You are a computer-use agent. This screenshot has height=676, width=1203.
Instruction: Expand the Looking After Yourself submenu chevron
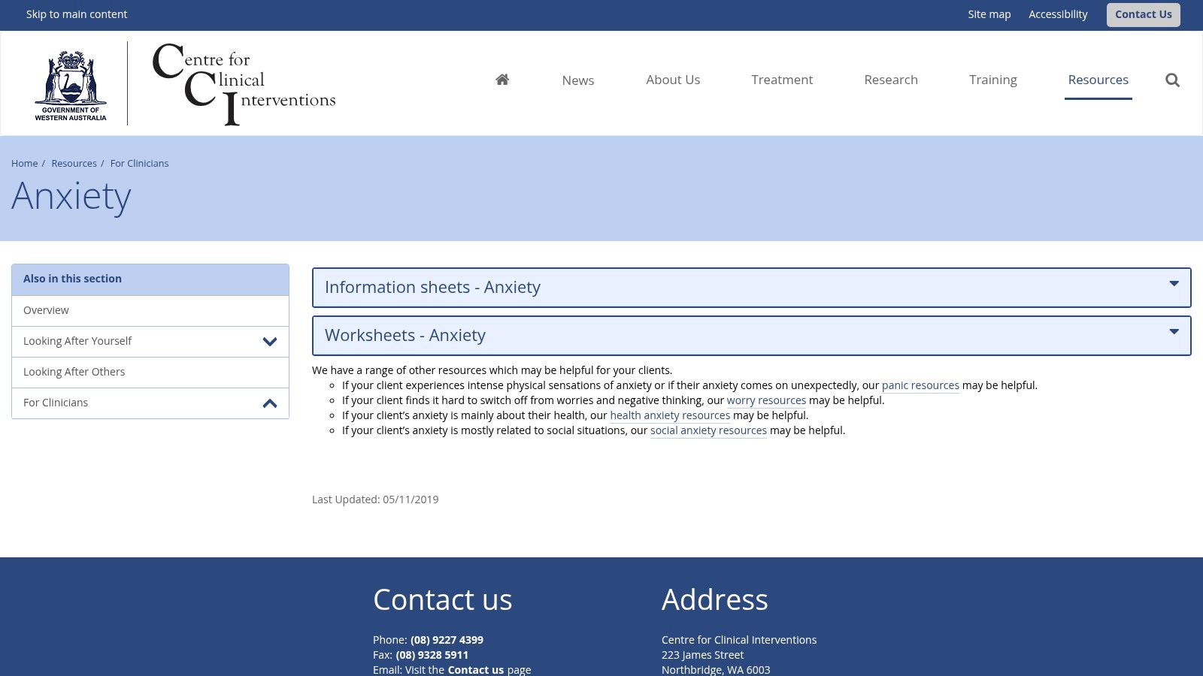point(270,342)
